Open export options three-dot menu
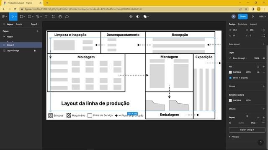This screenshot has height=150, width=268. coord(264,123)
